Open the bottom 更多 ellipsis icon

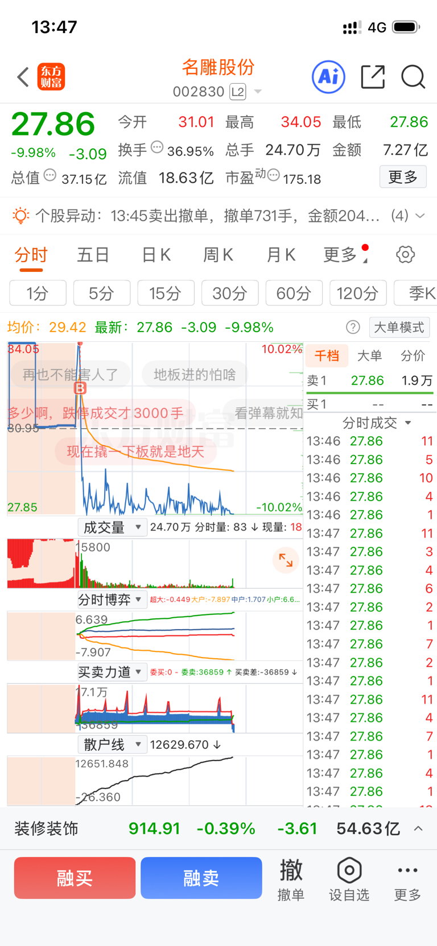point(408,879)
